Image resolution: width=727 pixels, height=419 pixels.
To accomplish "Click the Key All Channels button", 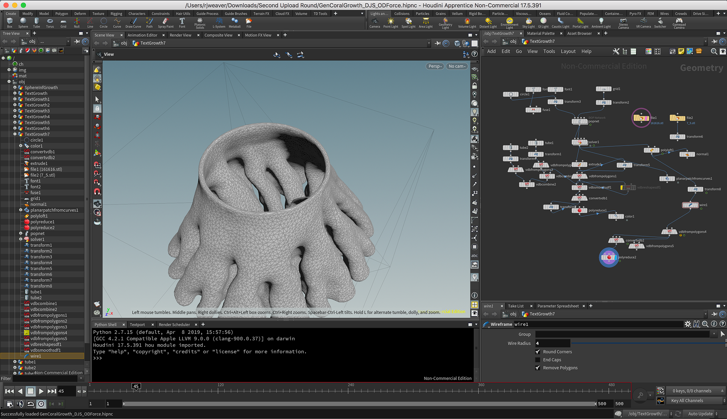I will point(687,400).
